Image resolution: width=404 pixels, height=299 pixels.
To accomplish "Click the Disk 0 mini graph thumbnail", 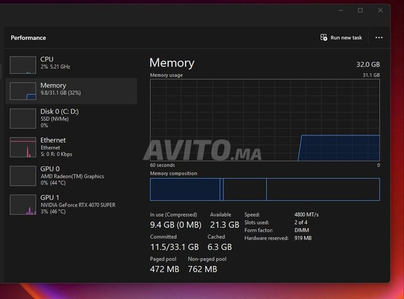I will [23, 118].
